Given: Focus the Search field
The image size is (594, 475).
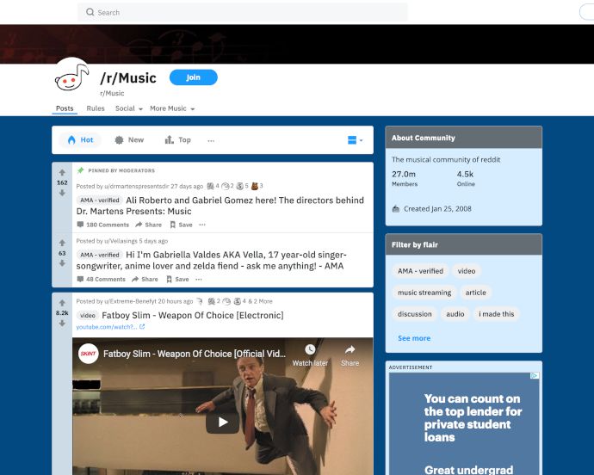Looking at the screenshot, I should (x=243, y=12).
